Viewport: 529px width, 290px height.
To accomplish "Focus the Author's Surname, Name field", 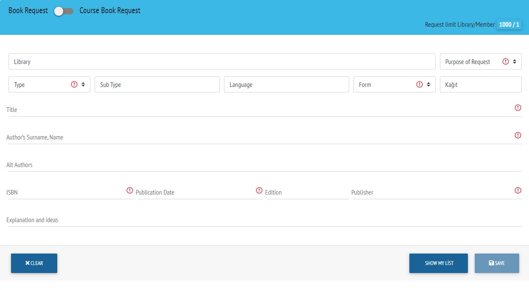I will [265, 137].
